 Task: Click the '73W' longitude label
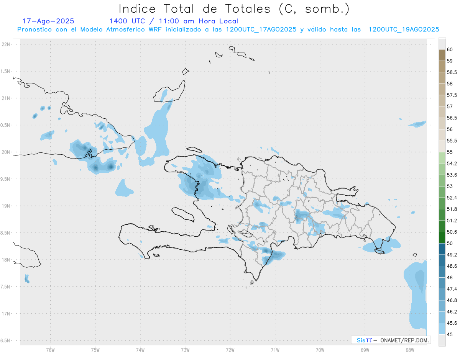click(185, 350)
